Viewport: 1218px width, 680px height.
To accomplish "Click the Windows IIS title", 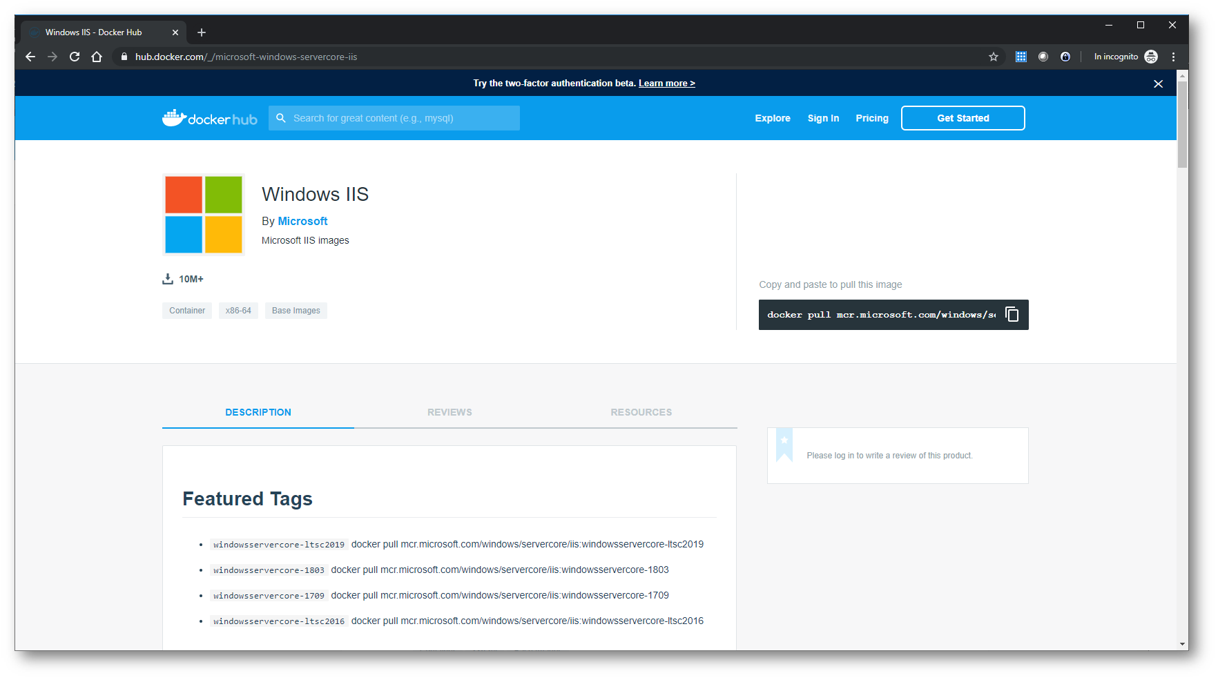I will click(x=315, y=194).
